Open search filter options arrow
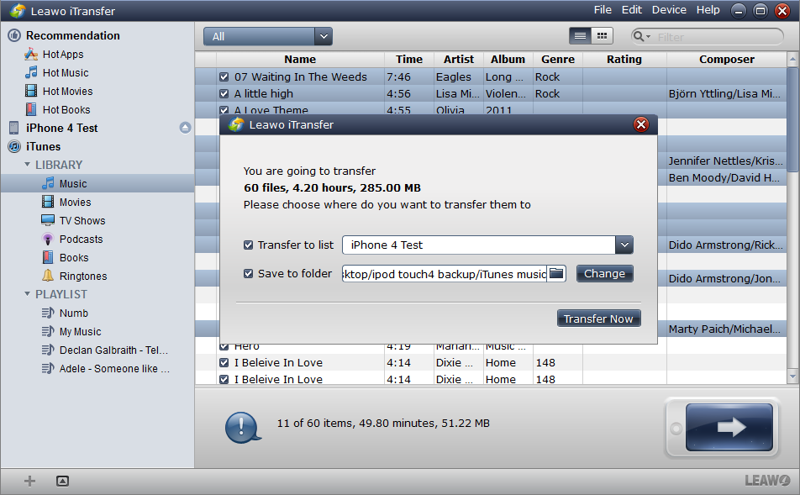Viewport: 800px width, 495px height. pyautogui.click(x=649, y=37)
